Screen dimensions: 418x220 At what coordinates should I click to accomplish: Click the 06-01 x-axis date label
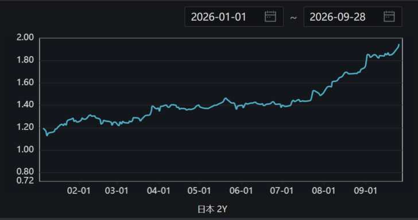click(241, 190)
